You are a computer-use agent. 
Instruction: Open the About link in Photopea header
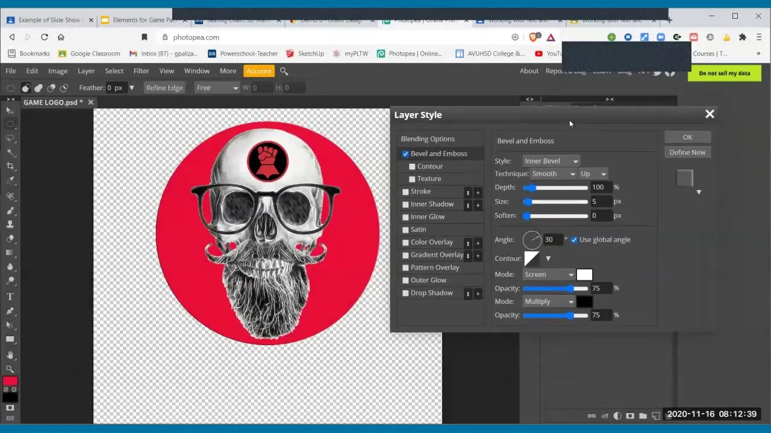(529, 71)
